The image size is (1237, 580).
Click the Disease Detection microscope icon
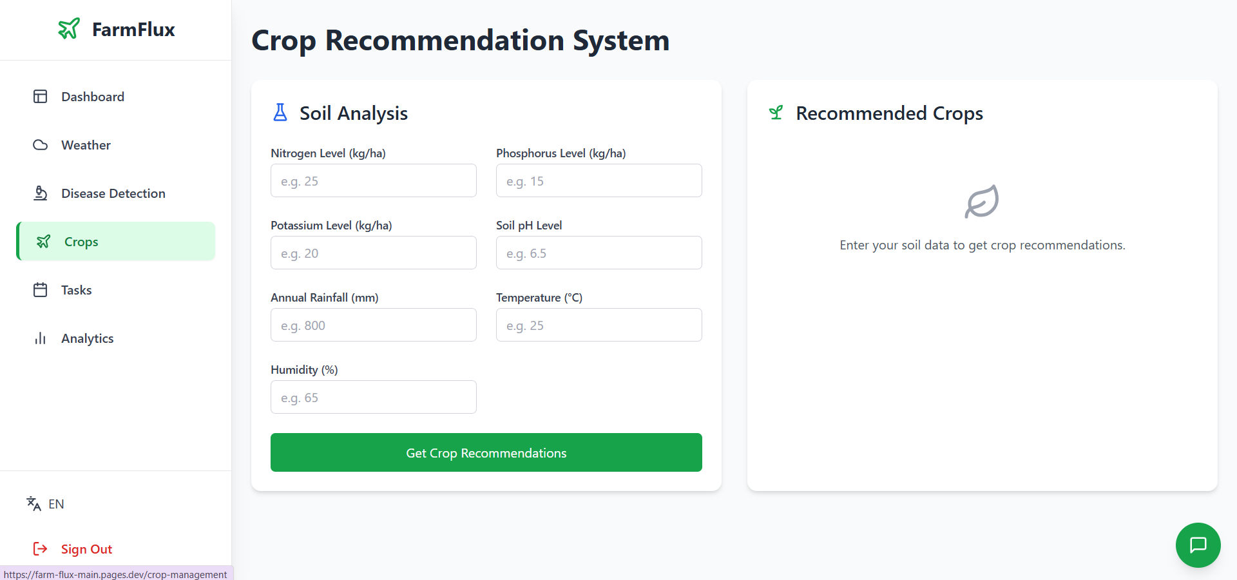40,193
